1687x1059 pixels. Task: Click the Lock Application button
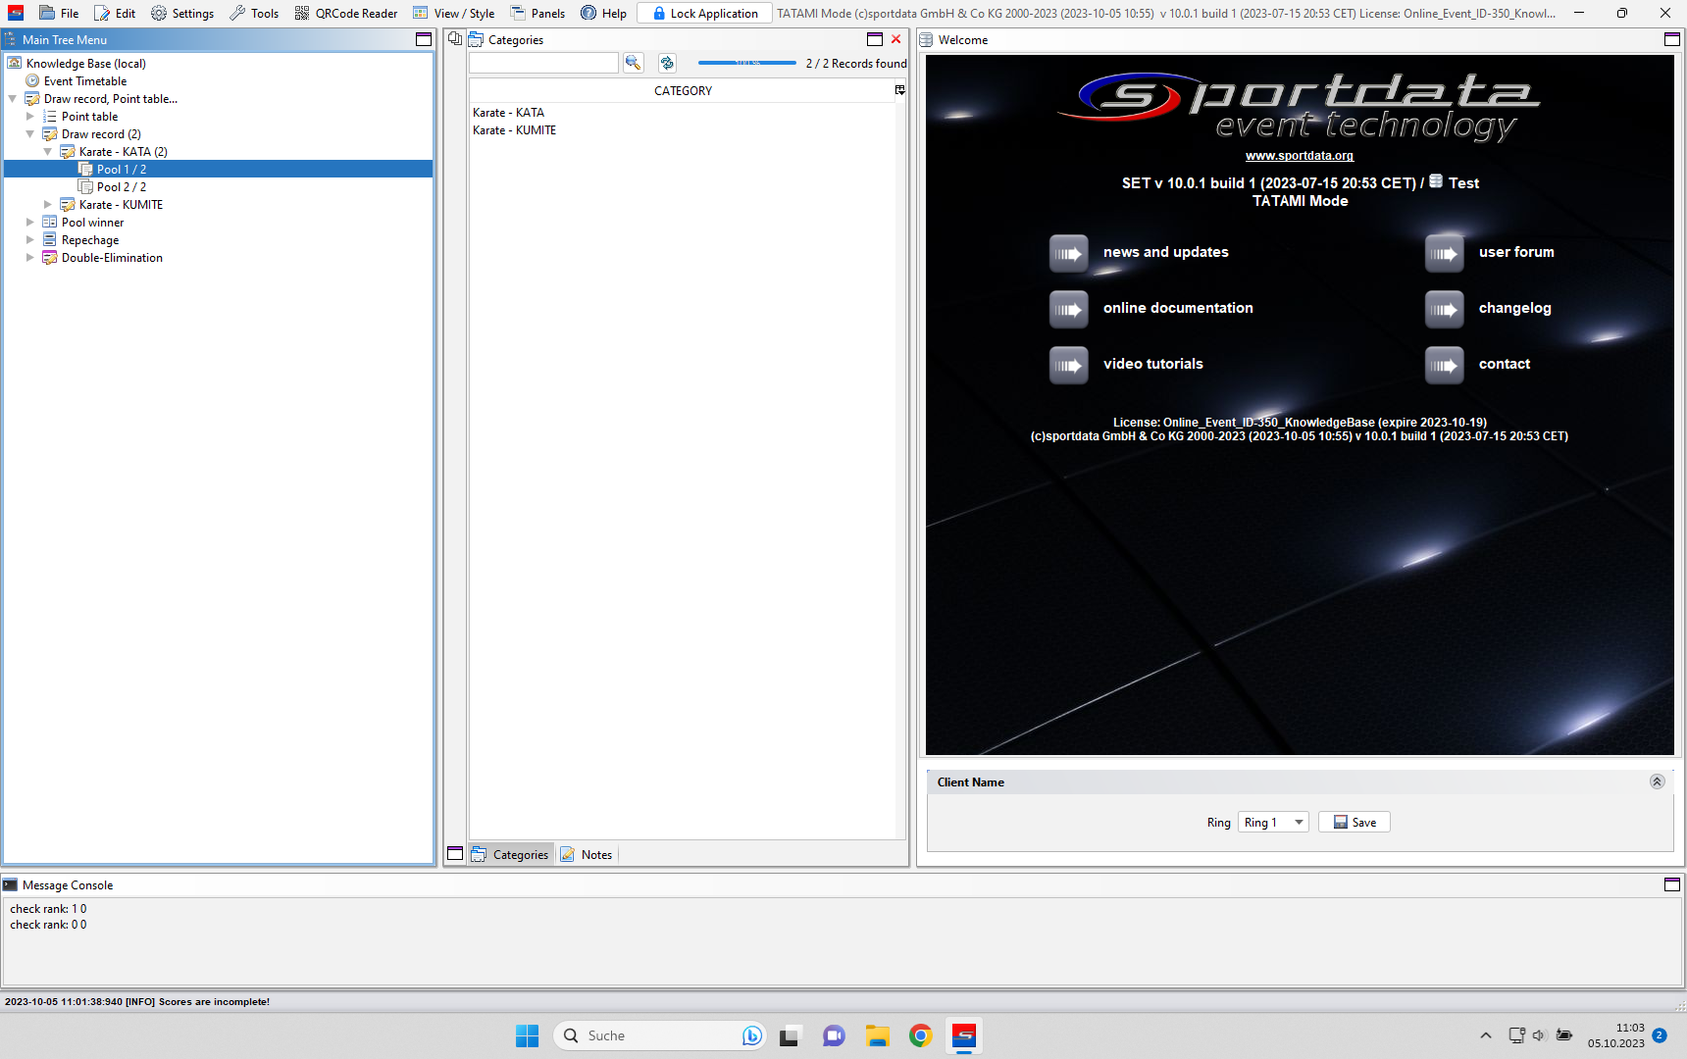705,13
